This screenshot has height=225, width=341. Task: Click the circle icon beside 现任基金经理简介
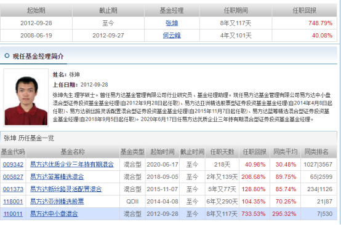[x=7, y=56]
